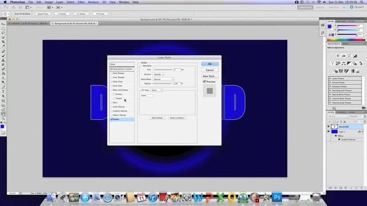
Task: Click the Actual Pixels button in options bar
Action: [43, 14]
